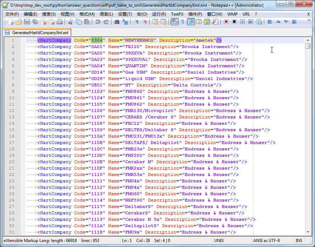The image size is (315, 247).
Task: Click the Playback macro play icon
Action: (x=242, y=22)
